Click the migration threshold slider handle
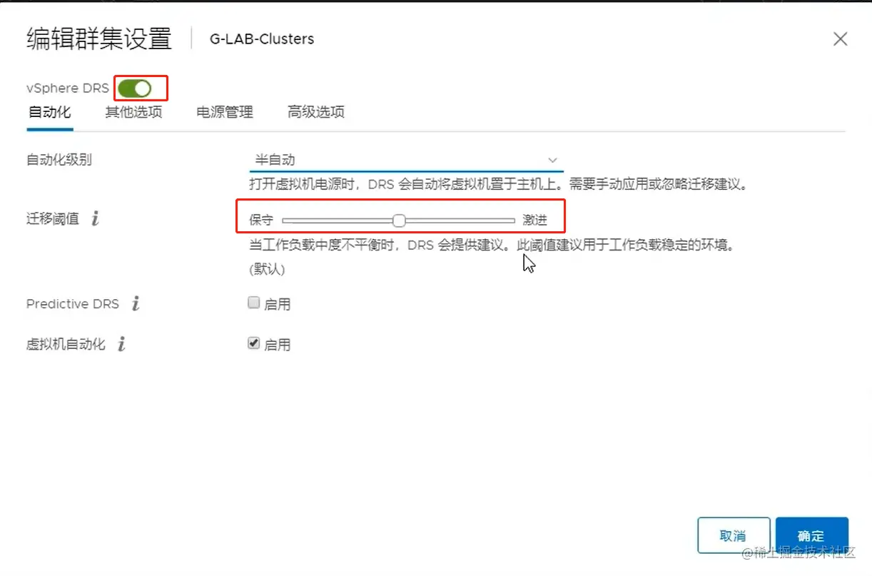872x576 pixels. pos(399,221)
